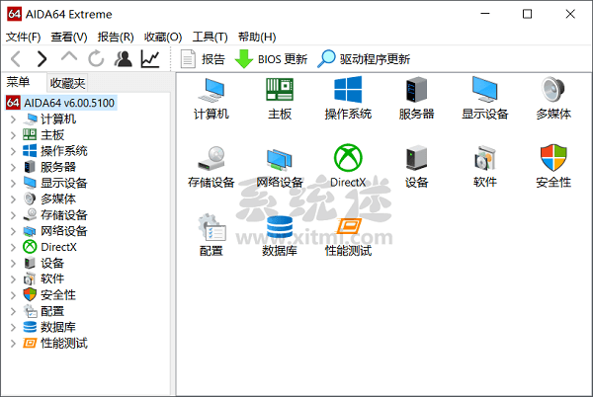This screenshot has width=593, height=397.
Task: Click the refresh toolbar icon
Action: [96, 59]
